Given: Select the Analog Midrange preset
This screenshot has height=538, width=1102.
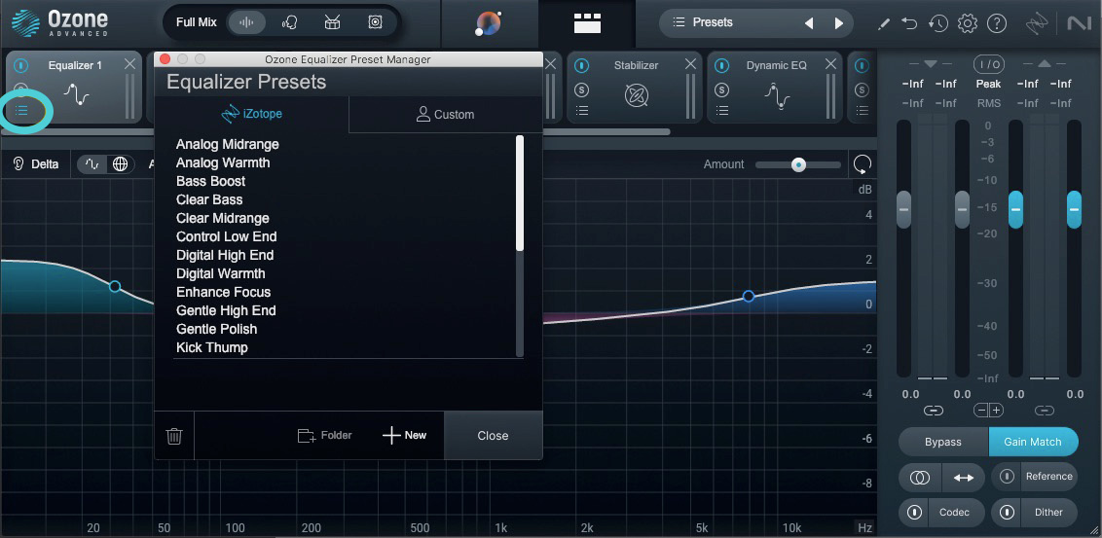Looking at the screenshot, I should point(228,144).
